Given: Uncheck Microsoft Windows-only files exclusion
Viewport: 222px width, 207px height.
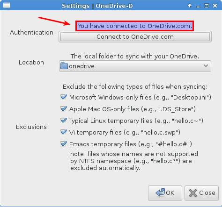Looking at the screenshot, I should pos(63,97).
